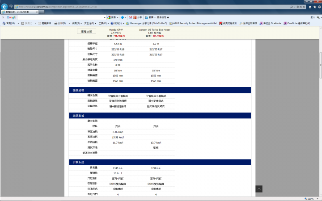Click the blog post toolbar button
Image resolution: width=322 pixels, height=201 pixels.
coord(248,23)
